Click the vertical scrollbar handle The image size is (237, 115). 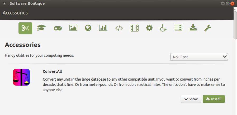pos(235,25)
